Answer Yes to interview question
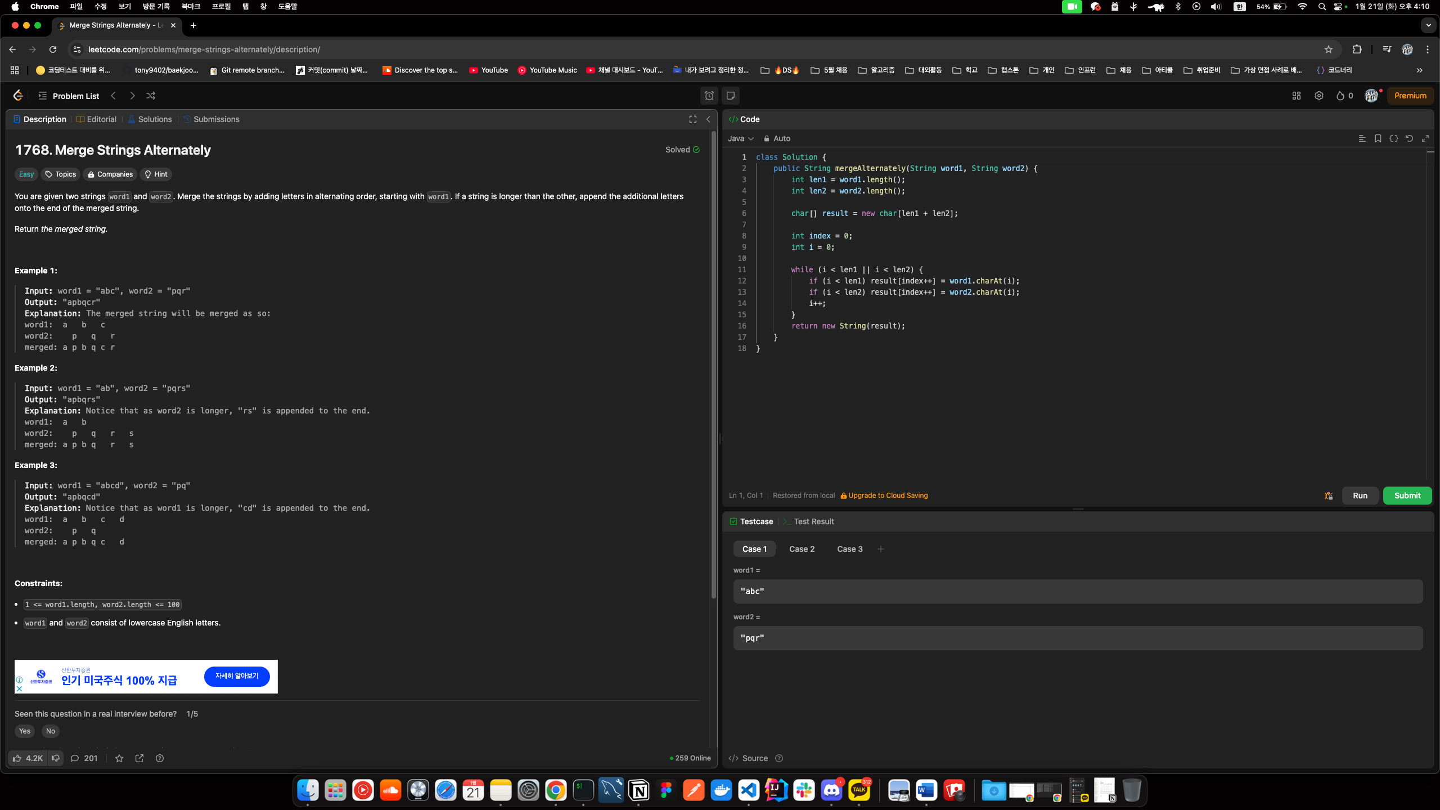The width and height of the screenshot is (1440, 810). pos(25,731)
